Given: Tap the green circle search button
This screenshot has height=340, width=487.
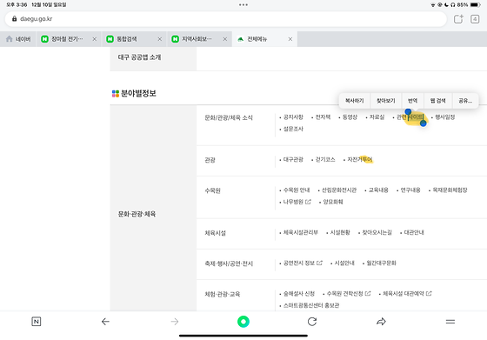Looking at the screenshot, I should point(243,322).
